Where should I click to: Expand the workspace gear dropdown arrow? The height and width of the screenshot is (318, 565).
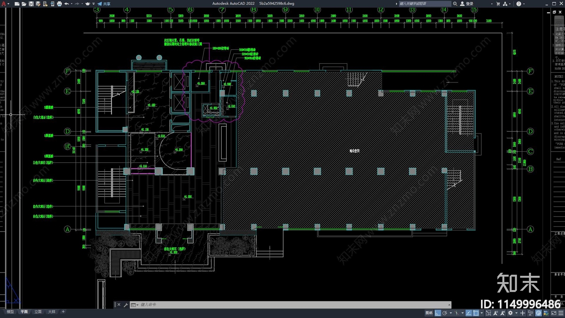516,313
